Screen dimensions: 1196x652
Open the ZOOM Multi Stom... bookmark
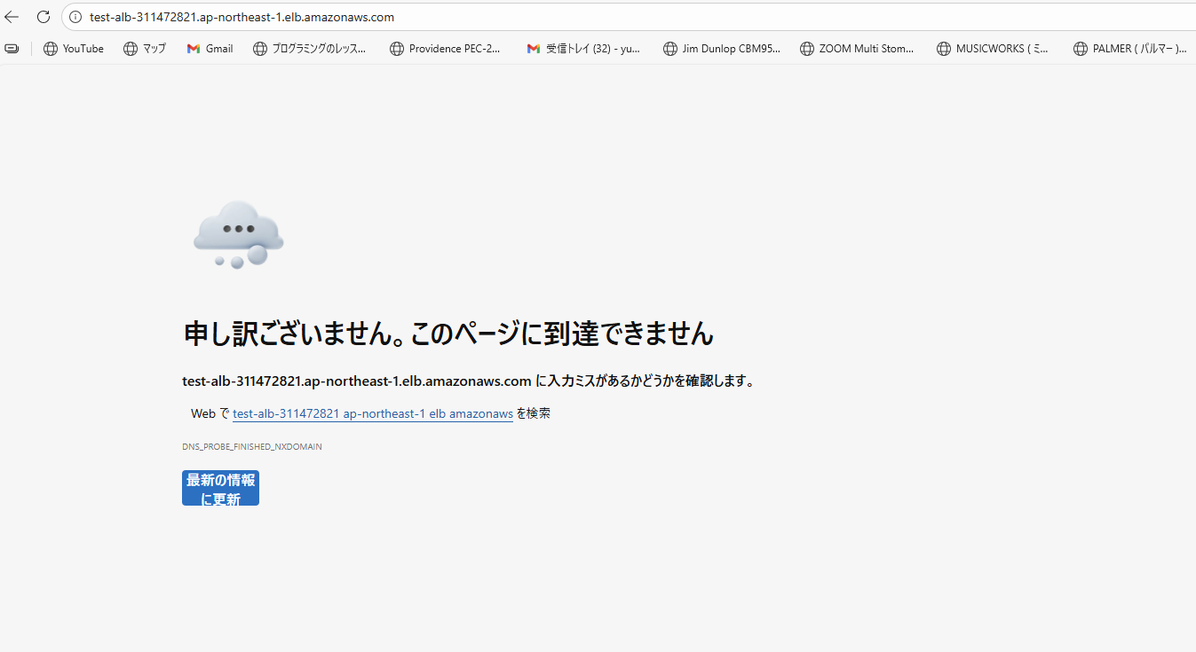click(x=857, y=49)
